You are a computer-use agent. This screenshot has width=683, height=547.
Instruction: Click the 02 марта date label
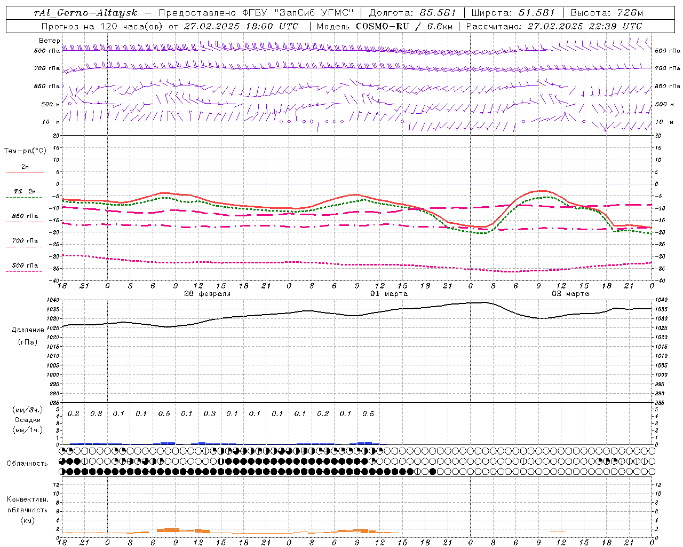pos(570,294)
